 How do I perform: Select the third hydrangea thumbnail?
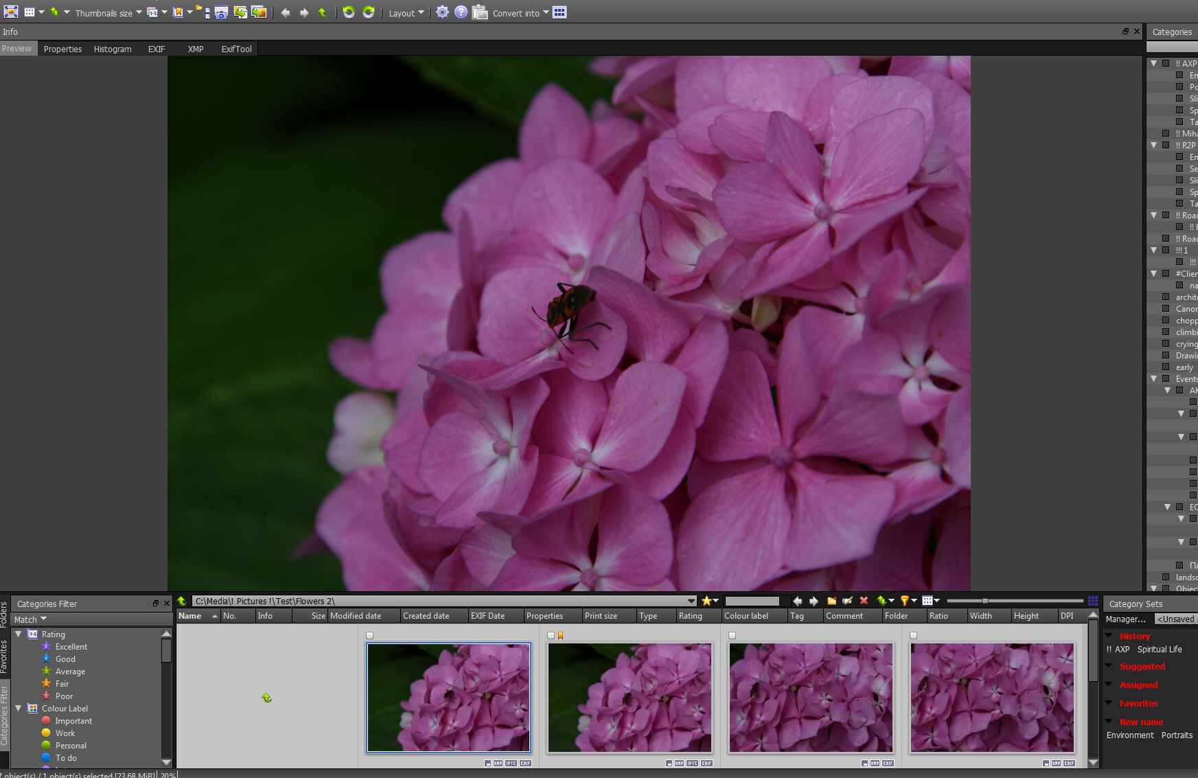[x=811, y=697]
